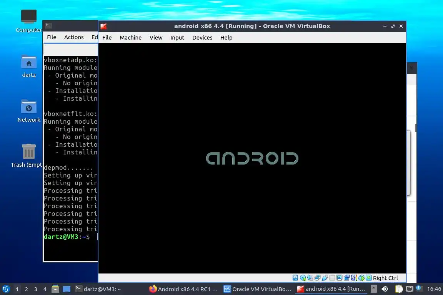This screenshot has height=295, width=443.
Task: Switch to android x86 4.4 Running task
Action: (331, 289)
